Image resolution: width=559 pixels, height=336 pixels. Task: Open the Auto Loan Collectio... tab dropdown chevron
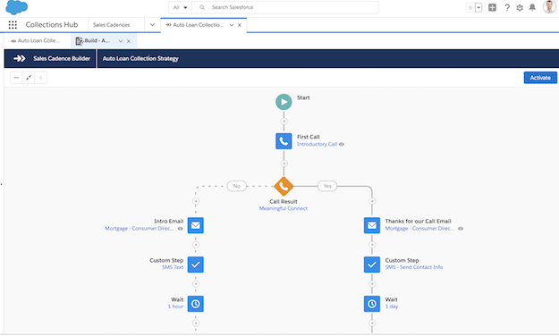pyautogui.click(x=232, y=25)
